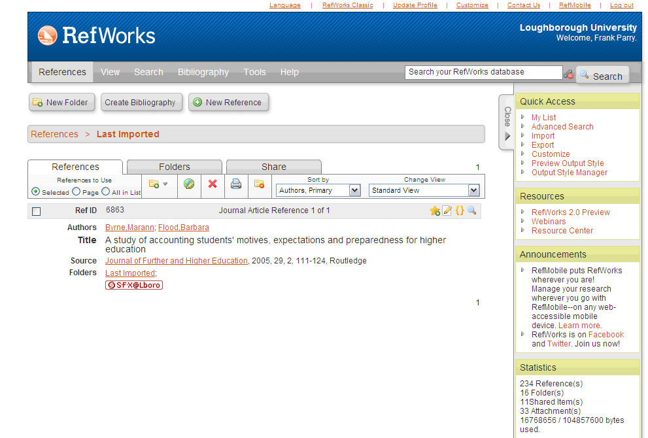The image size is (648, 438).
Task: Open the Bibliography menu
Action: pos(203,72)
